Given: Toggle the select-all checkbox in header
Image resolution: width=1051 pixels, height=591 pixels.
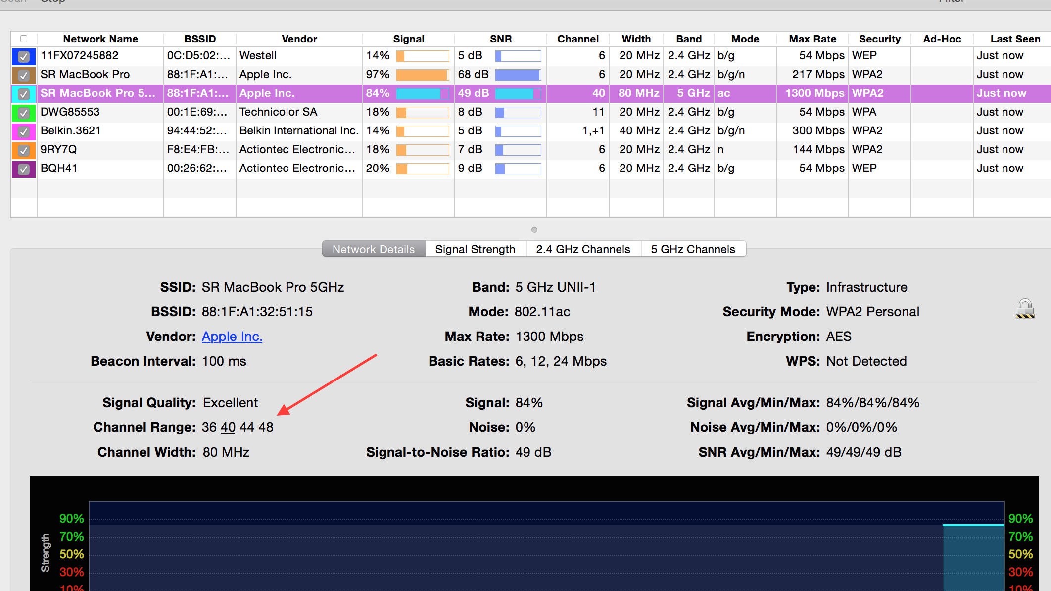Looking at the screenshot, I should pyautogui.click(x=23, y=39).
